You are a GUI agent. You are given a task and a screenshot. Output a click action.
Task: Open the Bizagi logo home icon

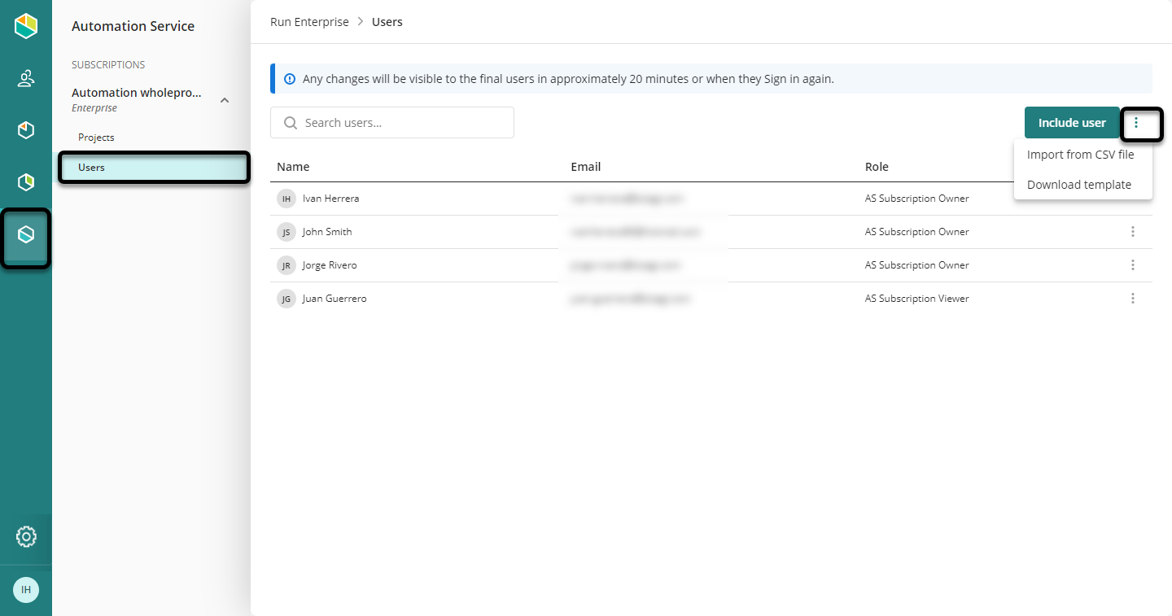[26, 26]
